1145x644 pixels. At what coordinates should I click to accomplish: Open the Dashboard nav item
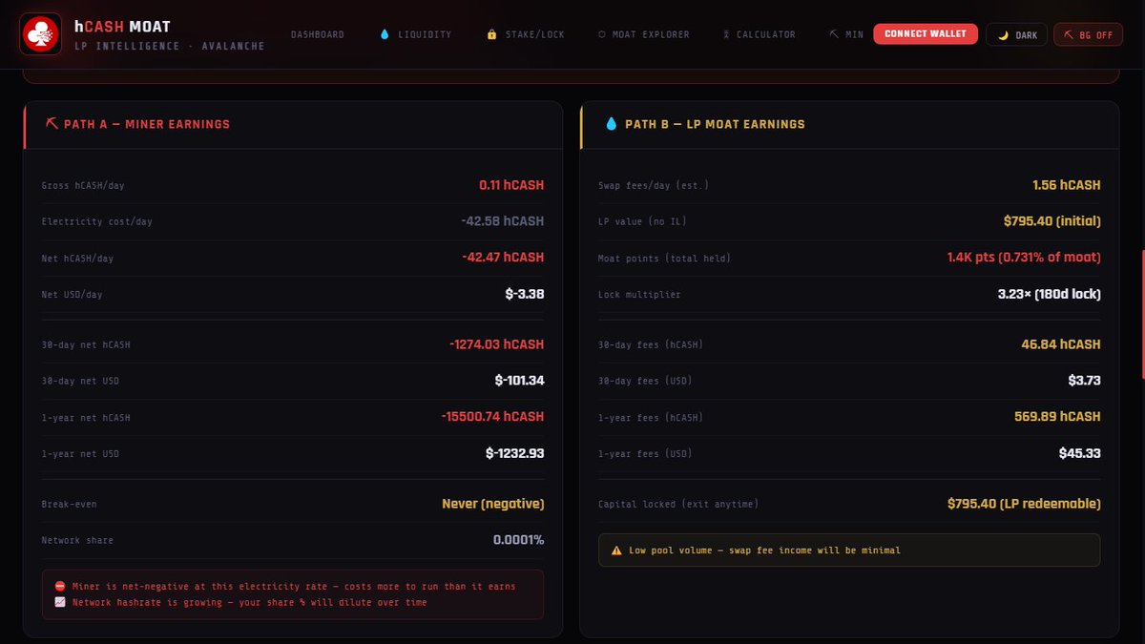(x=318, y=34)
